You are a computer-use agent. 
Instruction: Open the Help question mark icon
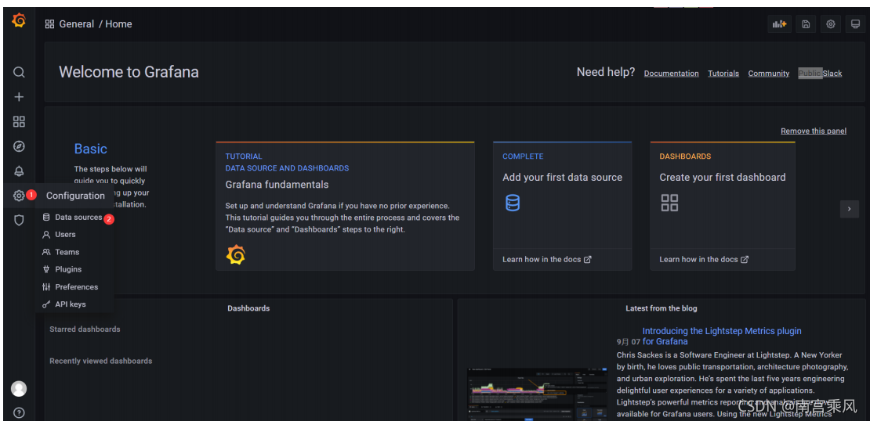click(19, 412)
